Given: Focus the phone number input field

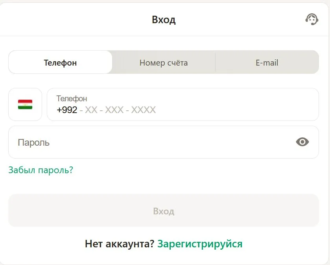Looking at the screenshot, I should [183, 104].
